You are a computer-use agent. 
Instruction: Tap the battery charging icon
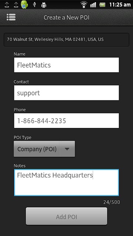102,5
